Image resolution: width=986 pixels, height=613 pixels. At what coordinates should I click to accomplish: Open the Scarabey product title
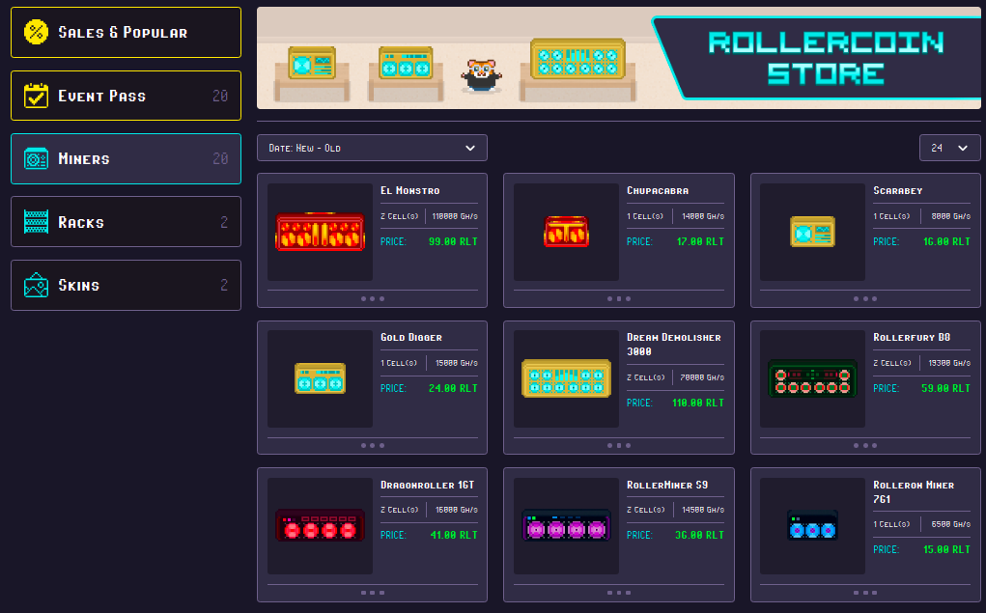pyautogui.click(x=898, y=190)
